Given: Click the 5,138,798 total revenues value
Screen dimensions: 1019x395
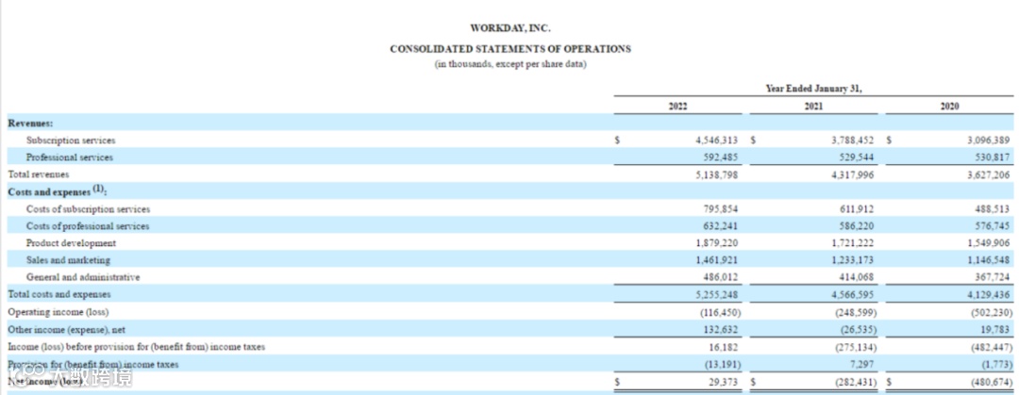Looking at the screenshot, I should [x=717, y=174].
